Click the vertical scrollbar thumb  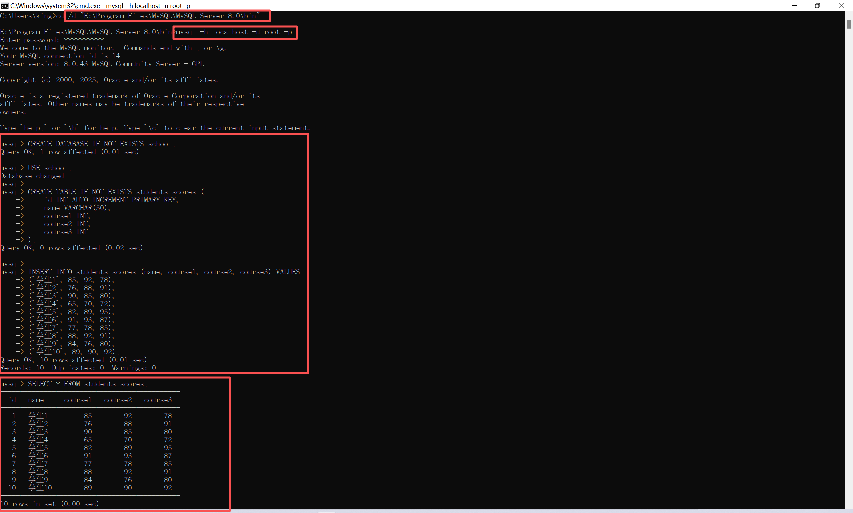849,24
